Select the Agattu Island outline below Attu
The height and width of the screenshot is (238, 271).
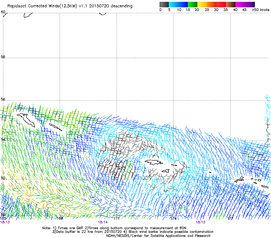[166, 171]
